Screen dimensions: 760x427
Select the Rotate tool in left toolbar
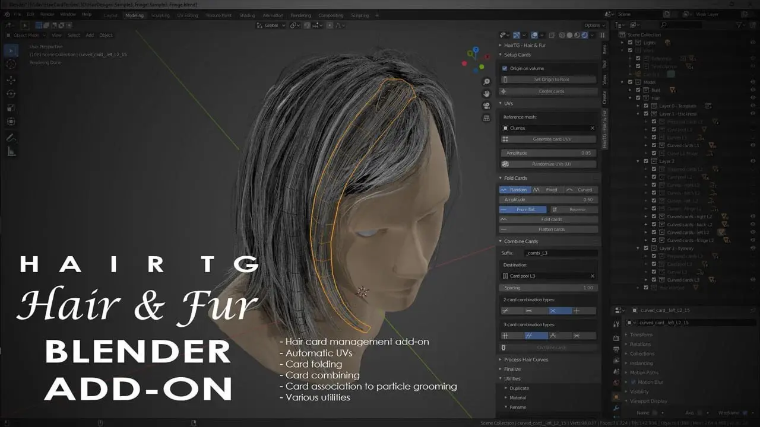pyautogui.click(x=11, y=94)
